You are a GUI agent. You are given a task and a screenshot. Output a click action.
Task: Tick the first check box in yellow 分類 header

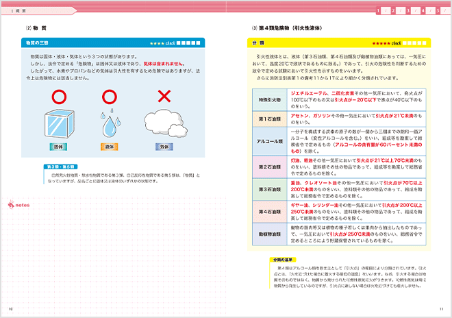405,43
